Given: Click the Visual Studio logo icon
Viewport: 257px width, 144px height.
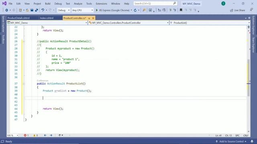Looking at the screenshot, I should 4,4.
